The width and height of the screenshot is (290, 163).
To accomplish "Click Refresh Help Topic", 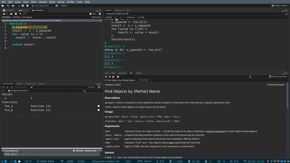I will (278, 77).
